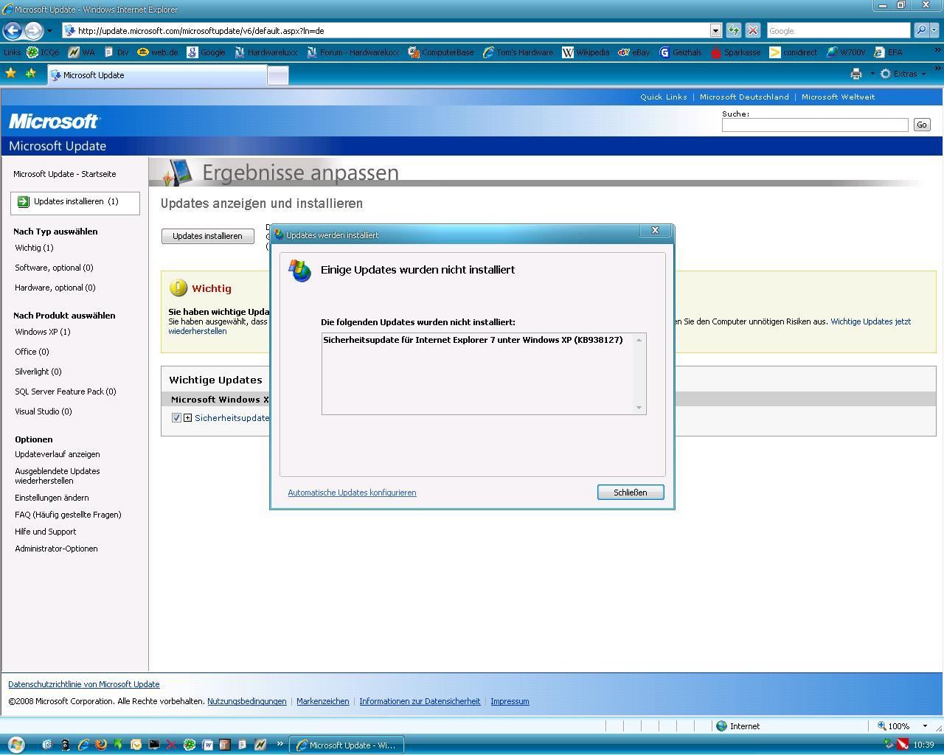944x755 pixels.
Task: Open the Div bookmark folder
Action: pyautogui.click(x=117, y=52)
